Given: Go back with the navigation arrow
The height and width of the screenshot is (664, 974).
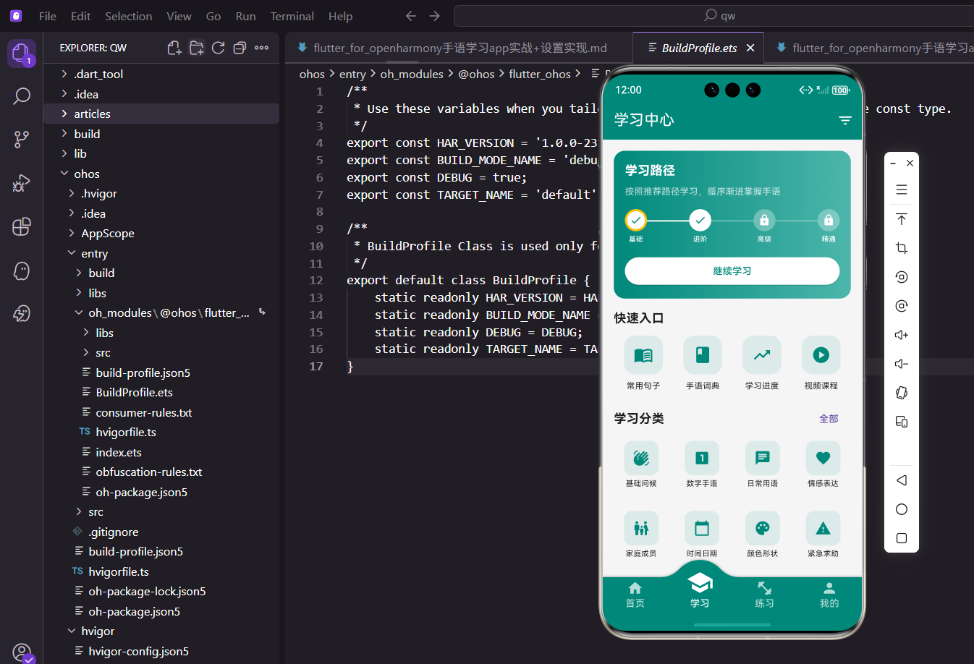Looking at the screenshot, I should 411,16.
